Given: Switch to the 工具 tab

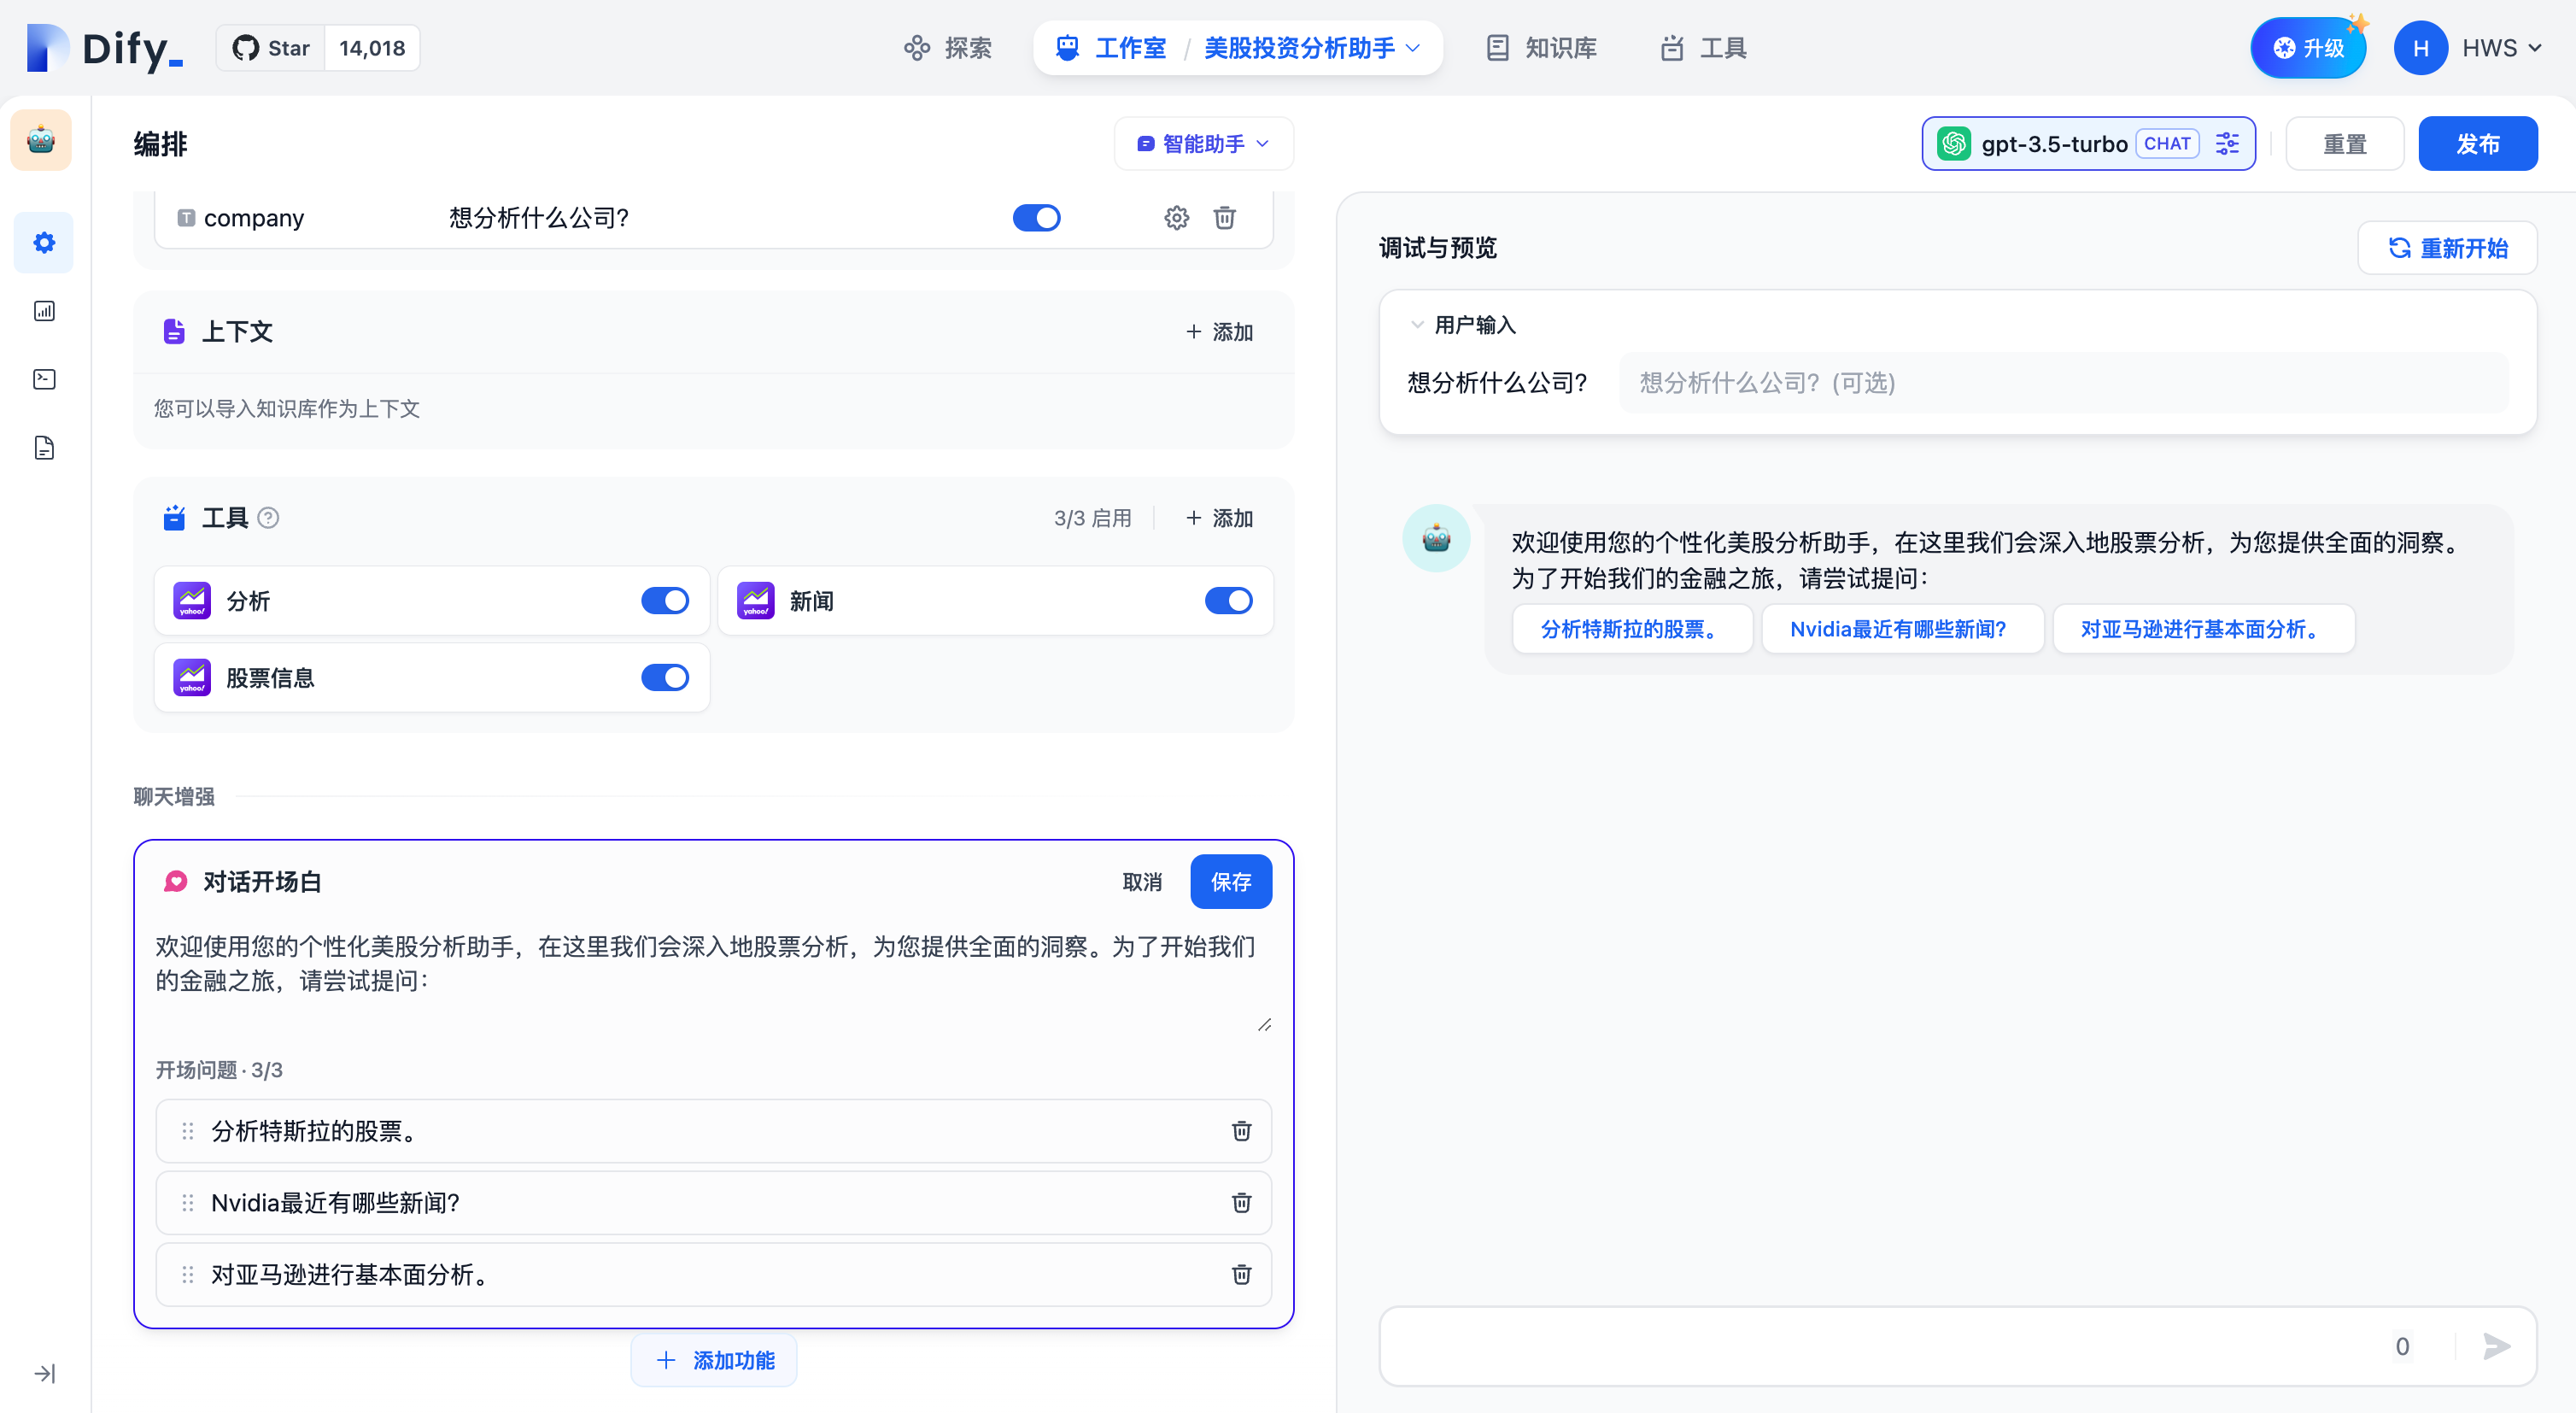Looking at the screenshot, I should 1703,47.
